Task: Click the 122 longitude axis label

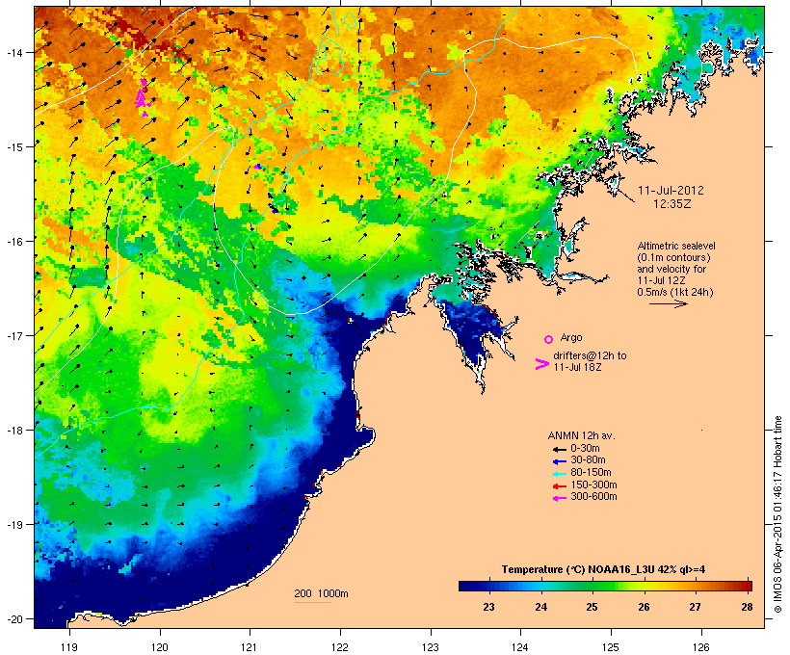Action: click(x=340, y=647)
